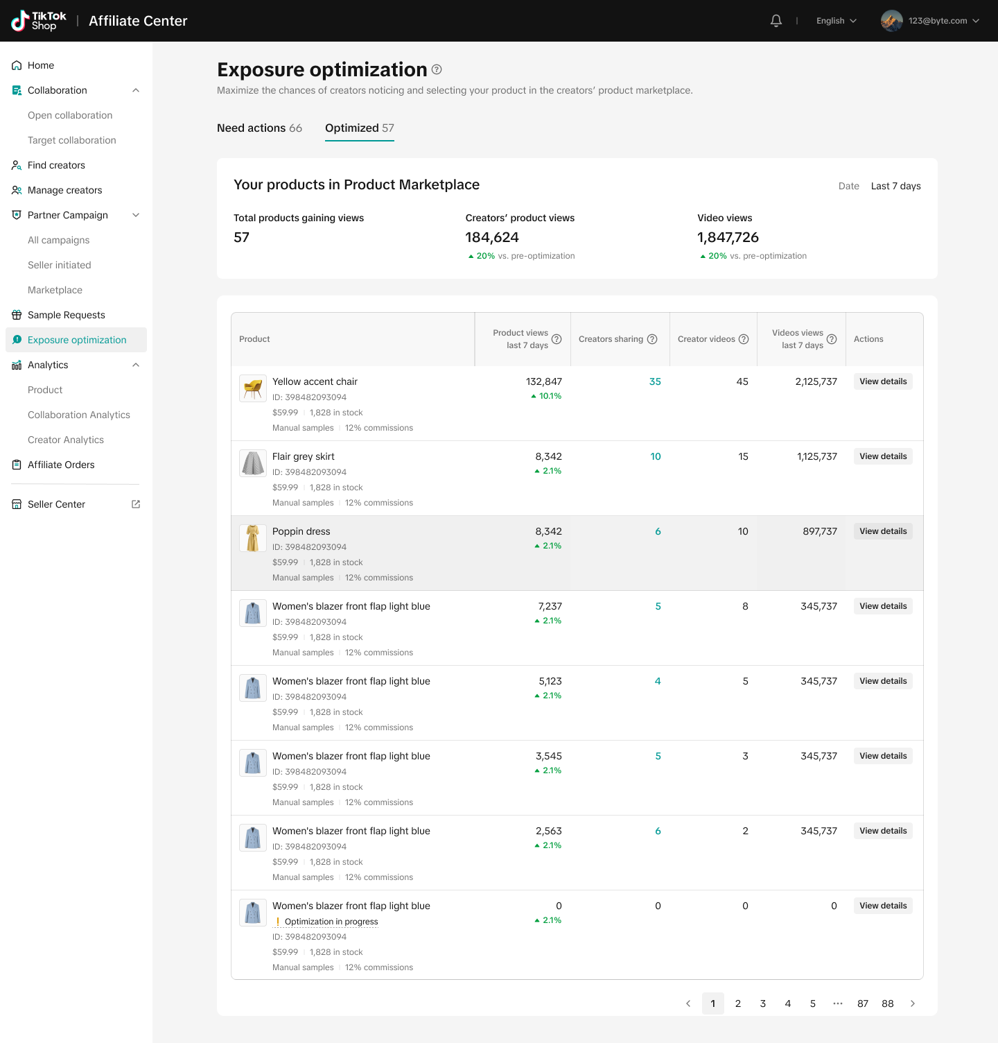Open Sample Requests in the sidebar
Screen dimensions: 998x1043
[x=67, y=315]
